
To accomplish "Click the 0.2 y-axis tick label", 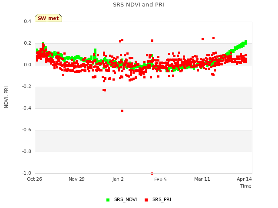I will tap(27, 43).
